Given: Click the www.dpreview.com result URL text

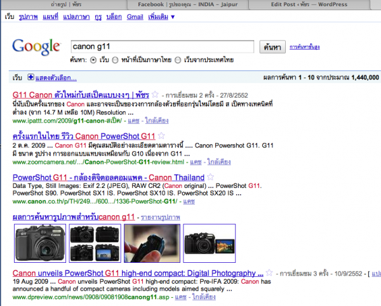Looking at the screenshot, I should tap(91, 297).
